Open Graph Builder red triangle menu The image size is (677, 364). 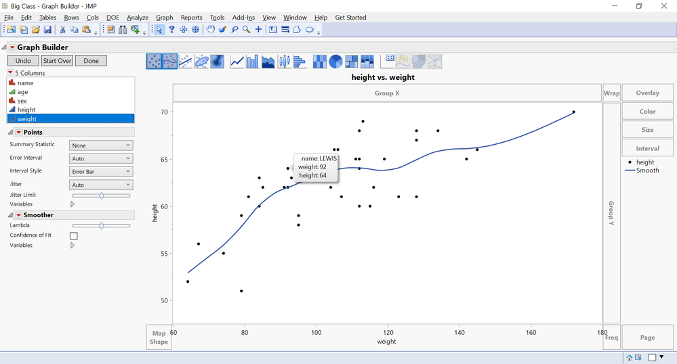pyautogui.click(x=12, y=47)
